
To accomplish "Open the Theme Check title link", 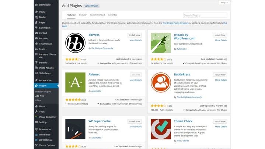I will coord(183,121).
